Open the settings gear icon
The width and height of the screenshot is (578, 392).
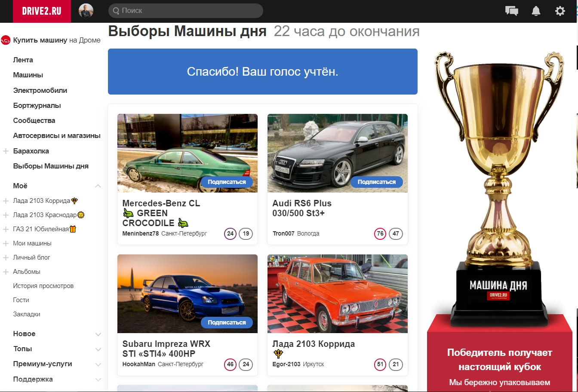point(560,11)
